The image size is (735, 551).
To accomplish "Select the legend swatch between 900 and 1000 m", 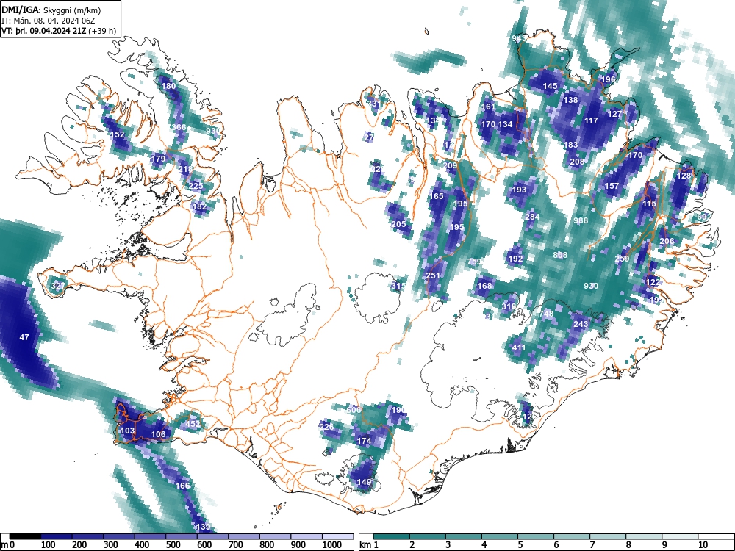I will tap(306, 536).
